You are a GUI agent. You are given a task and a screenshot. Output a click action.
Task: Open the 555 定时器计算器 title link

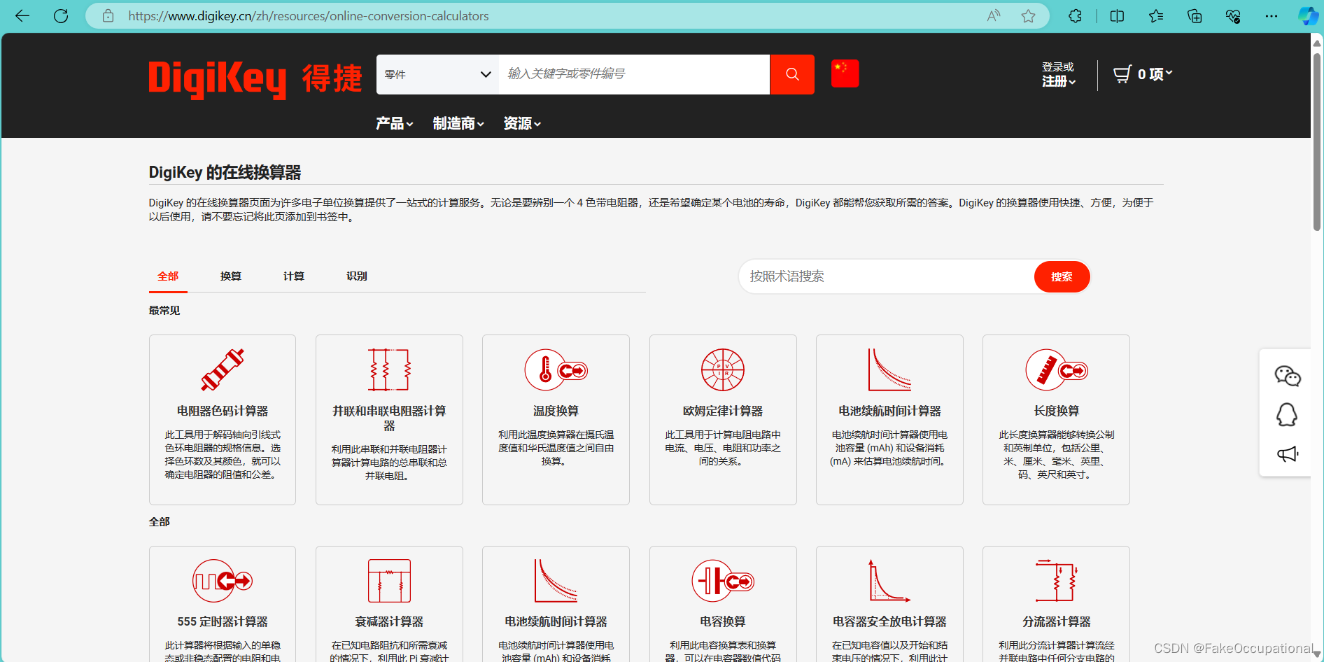pos(223,622)
